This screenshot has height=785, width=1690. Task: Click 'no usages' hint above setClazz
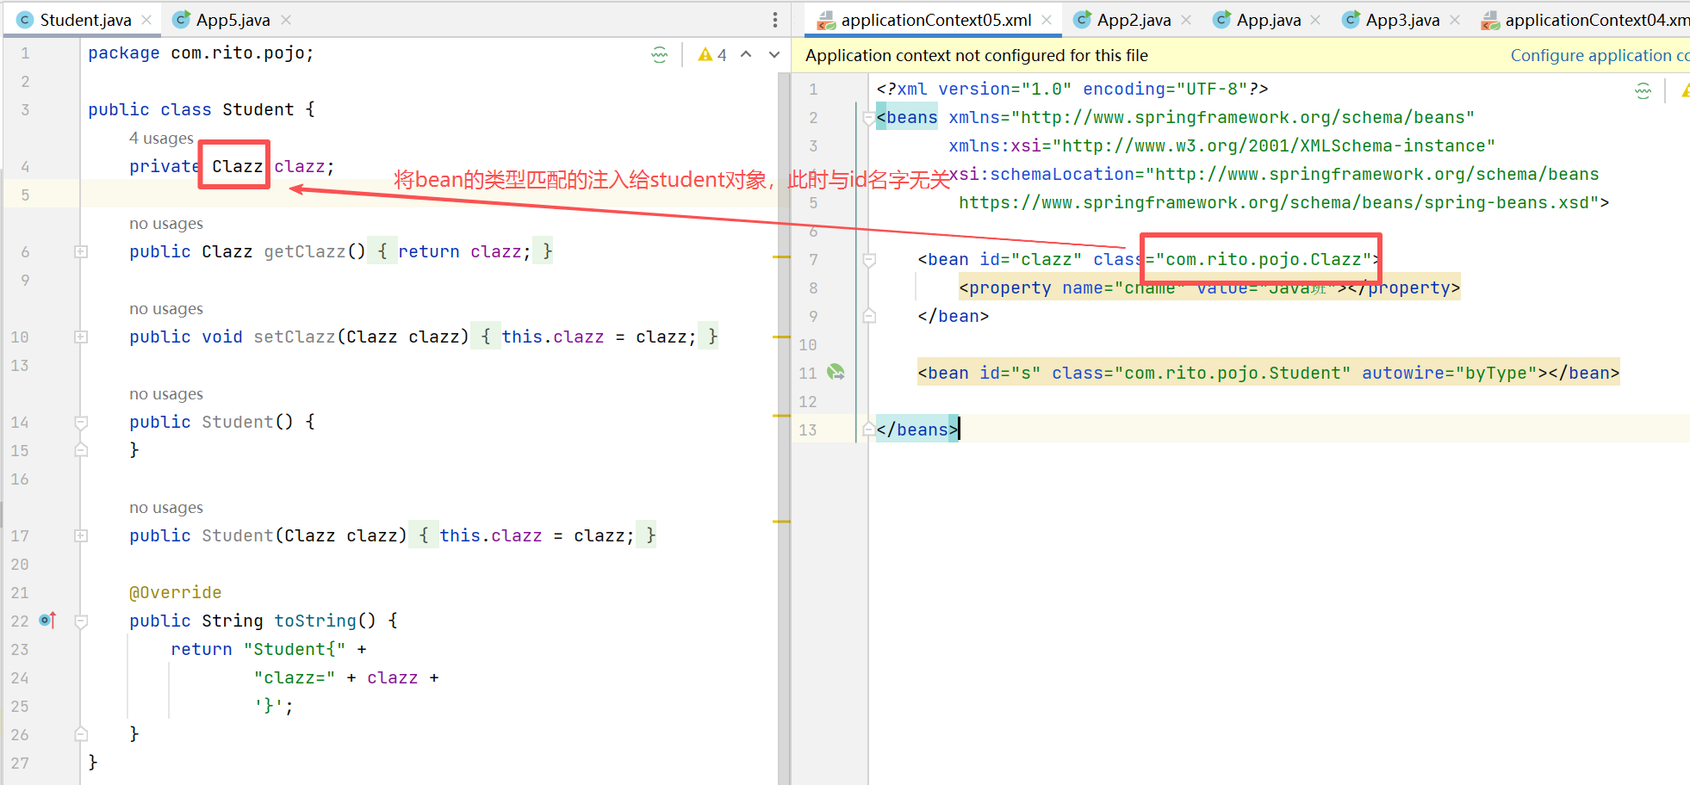tap(166, 308)
